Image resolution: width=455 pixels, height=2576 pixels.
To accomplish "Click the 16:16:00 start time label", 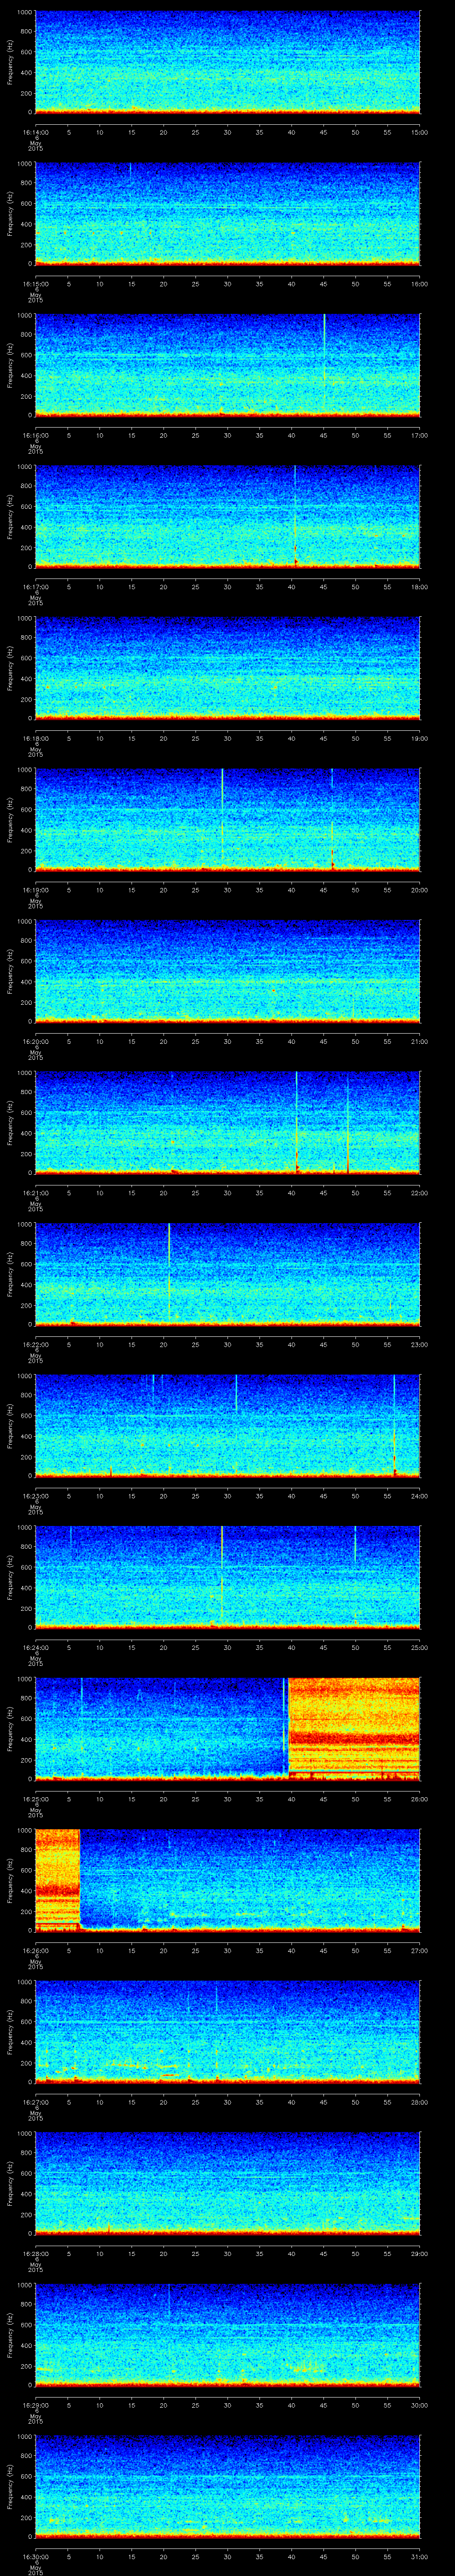I will (35, 435).
